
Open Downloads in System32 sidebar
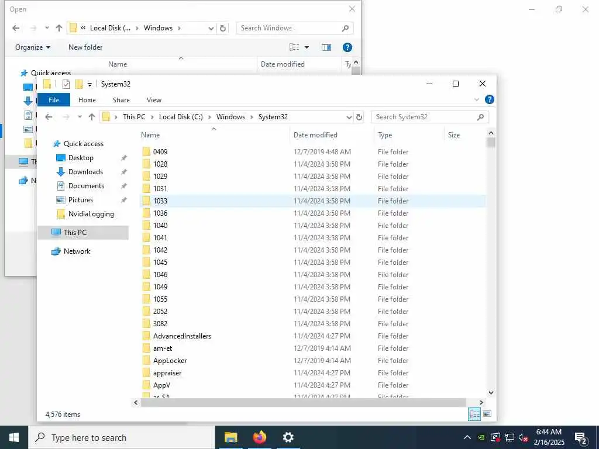[85, 172]
